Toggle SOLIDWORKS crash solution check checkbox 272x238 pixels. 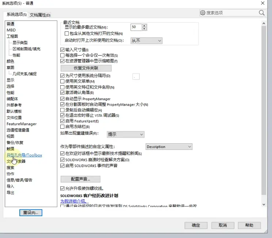pyautogui.click(x=62, y=160)
